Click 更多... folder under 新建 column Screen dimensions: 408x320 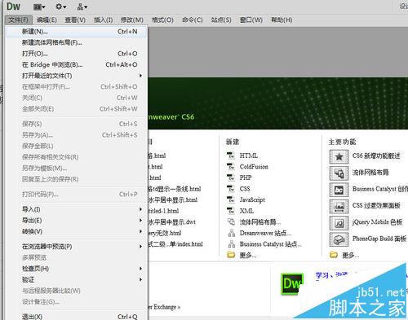click(x=242, y=255)
